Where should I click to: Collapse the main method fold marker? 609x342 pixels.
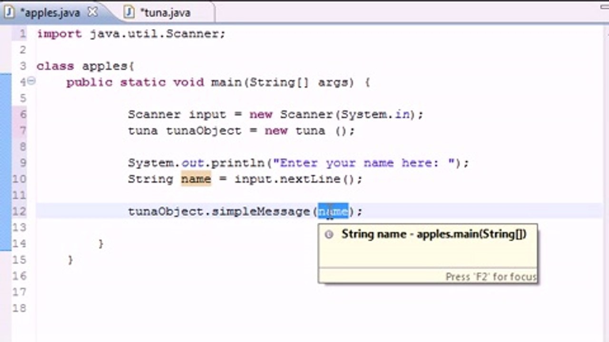pos(31,81)
